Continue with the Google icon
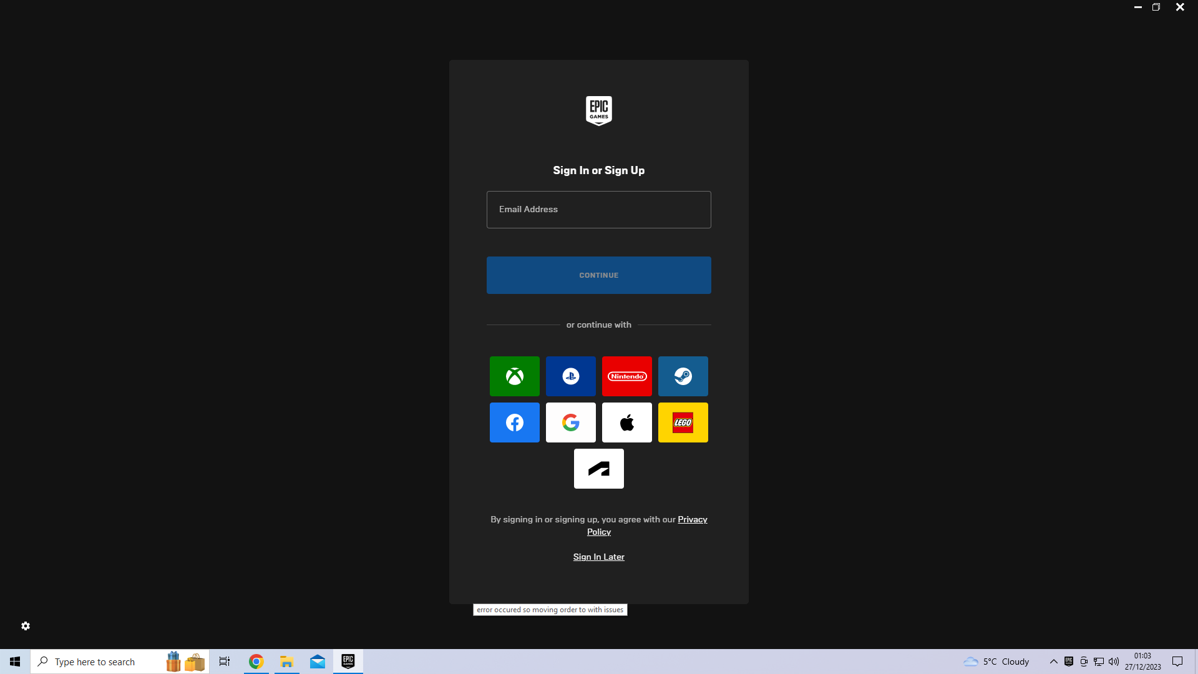 [x=570, y=422]
